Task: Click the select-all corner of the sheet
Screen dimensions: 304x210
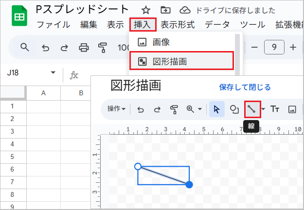Action: [13, 92]
